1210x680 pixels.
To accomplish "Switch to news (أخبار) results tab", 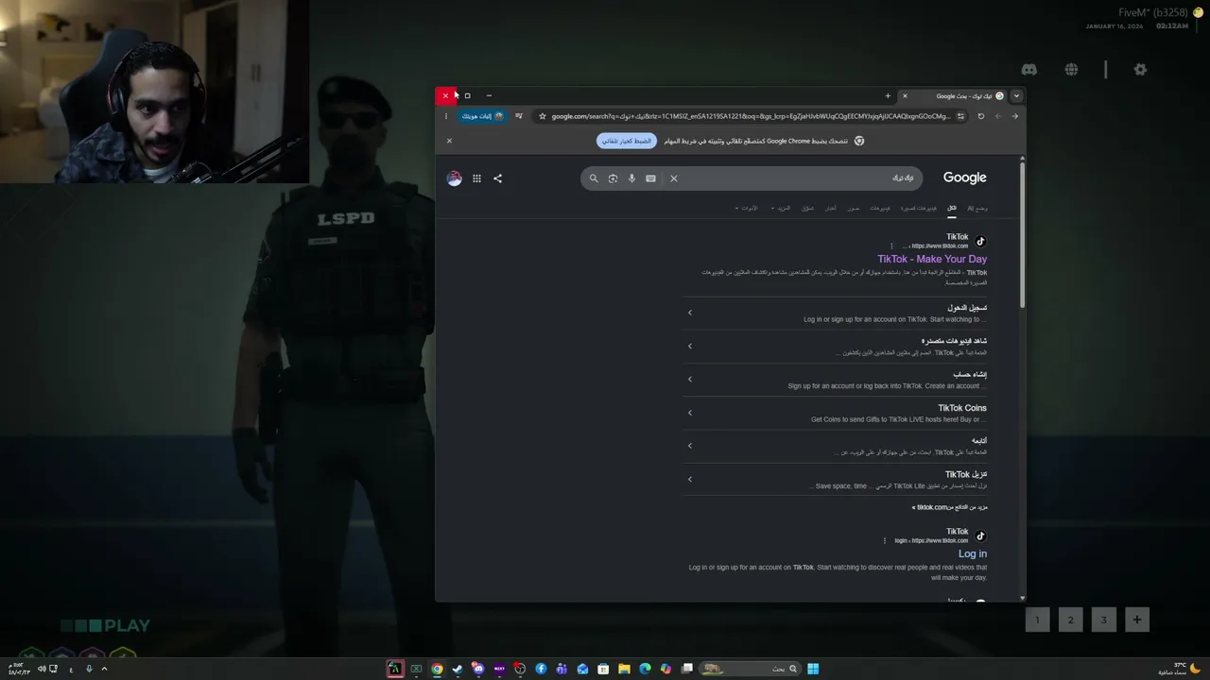I will click(830, 208).
